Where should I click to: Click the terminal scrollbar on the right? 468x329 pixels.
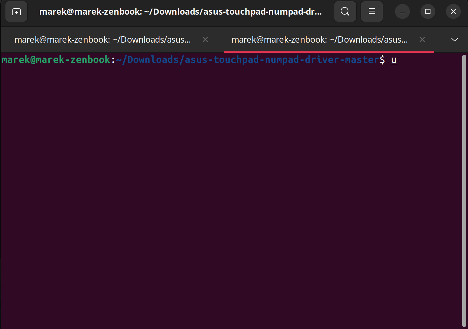(x=464, y=159)
